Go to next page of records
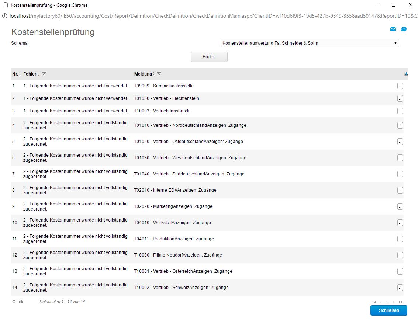Viewport: 418px width, 320px height. pos(394,302)
